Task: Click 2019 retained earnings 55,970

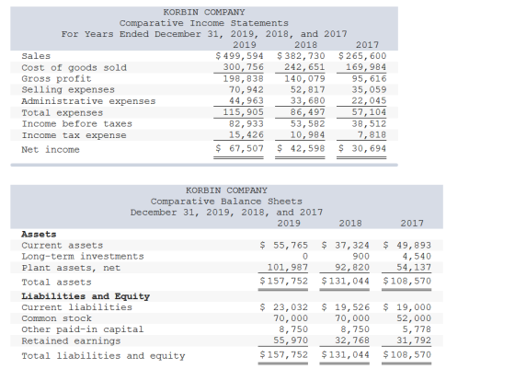Action: tap(291, 340)
